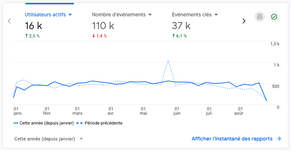
Task: Click the green up arrow under 16 k
Action: 26,36
